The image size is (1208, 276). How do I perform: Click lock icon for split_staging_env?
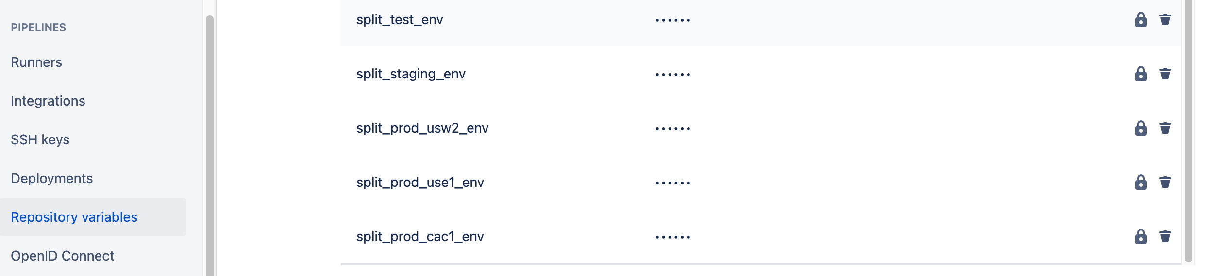pyautogui.click(x=1141, y=74)
